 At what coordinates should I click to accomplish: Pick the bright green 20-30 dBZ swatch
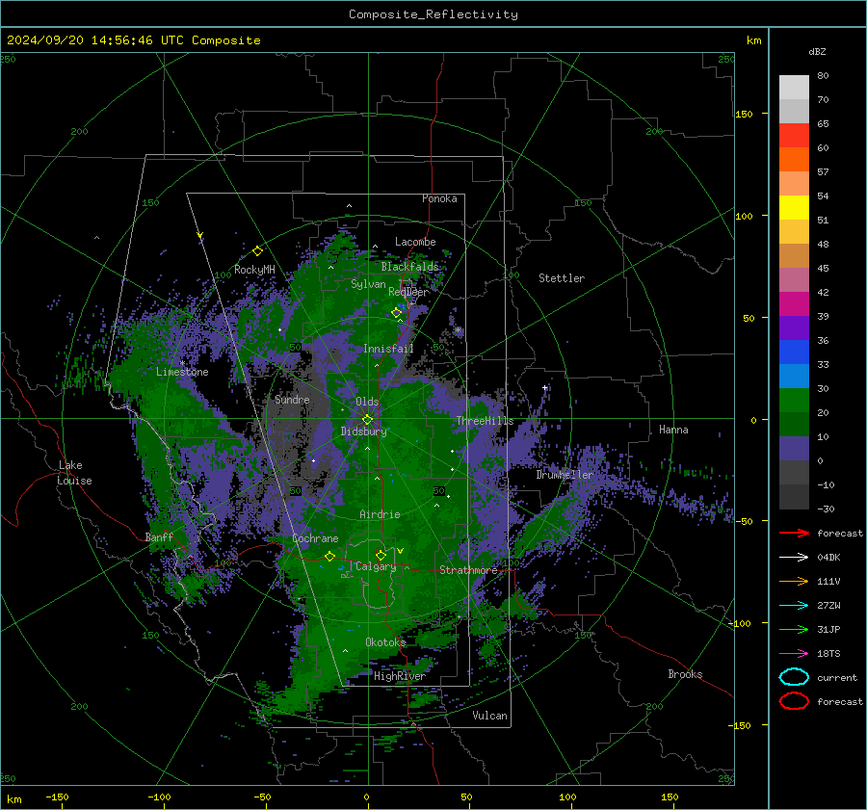point(794,401)
